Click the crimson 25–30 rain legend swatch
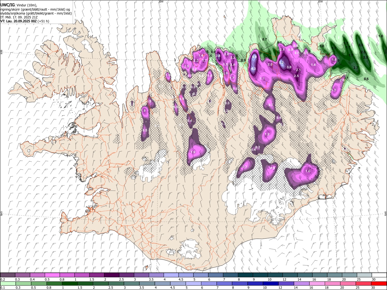387x290 pixels. pyautogui.click(x=363, y=284)
